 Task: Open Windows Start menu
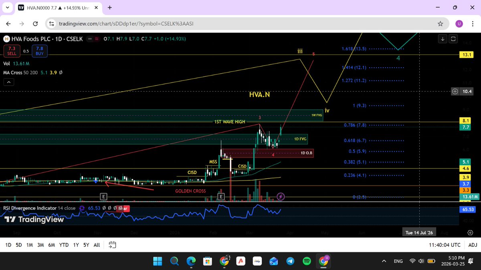click(x=158, y=261)
